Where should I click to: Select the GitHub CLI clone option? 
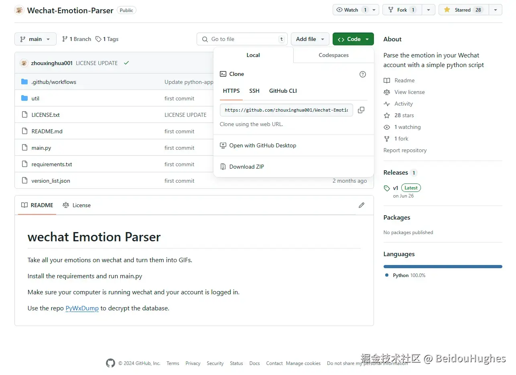click(x=283, y=91)
